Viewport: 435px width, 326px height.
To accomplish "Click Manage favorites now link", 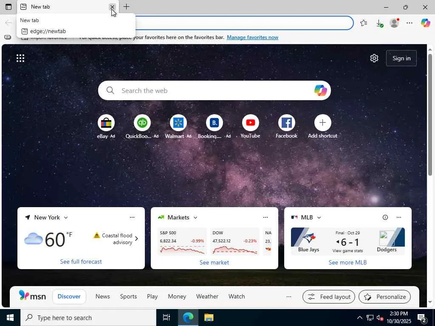I will point(252,37).
